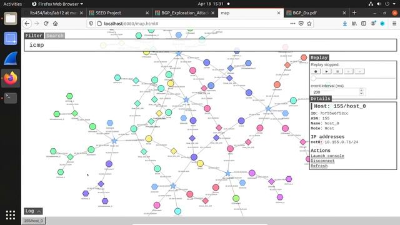
Task: Switch to the Filter tab
Action: tap(34, 36)
